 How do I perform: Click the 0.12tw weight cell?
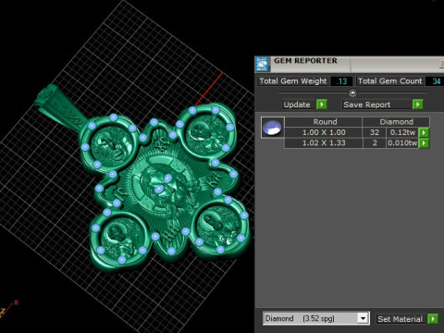coord(402,132)
